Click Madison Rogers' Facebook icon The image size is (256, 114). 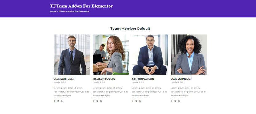tap(94, 101)
